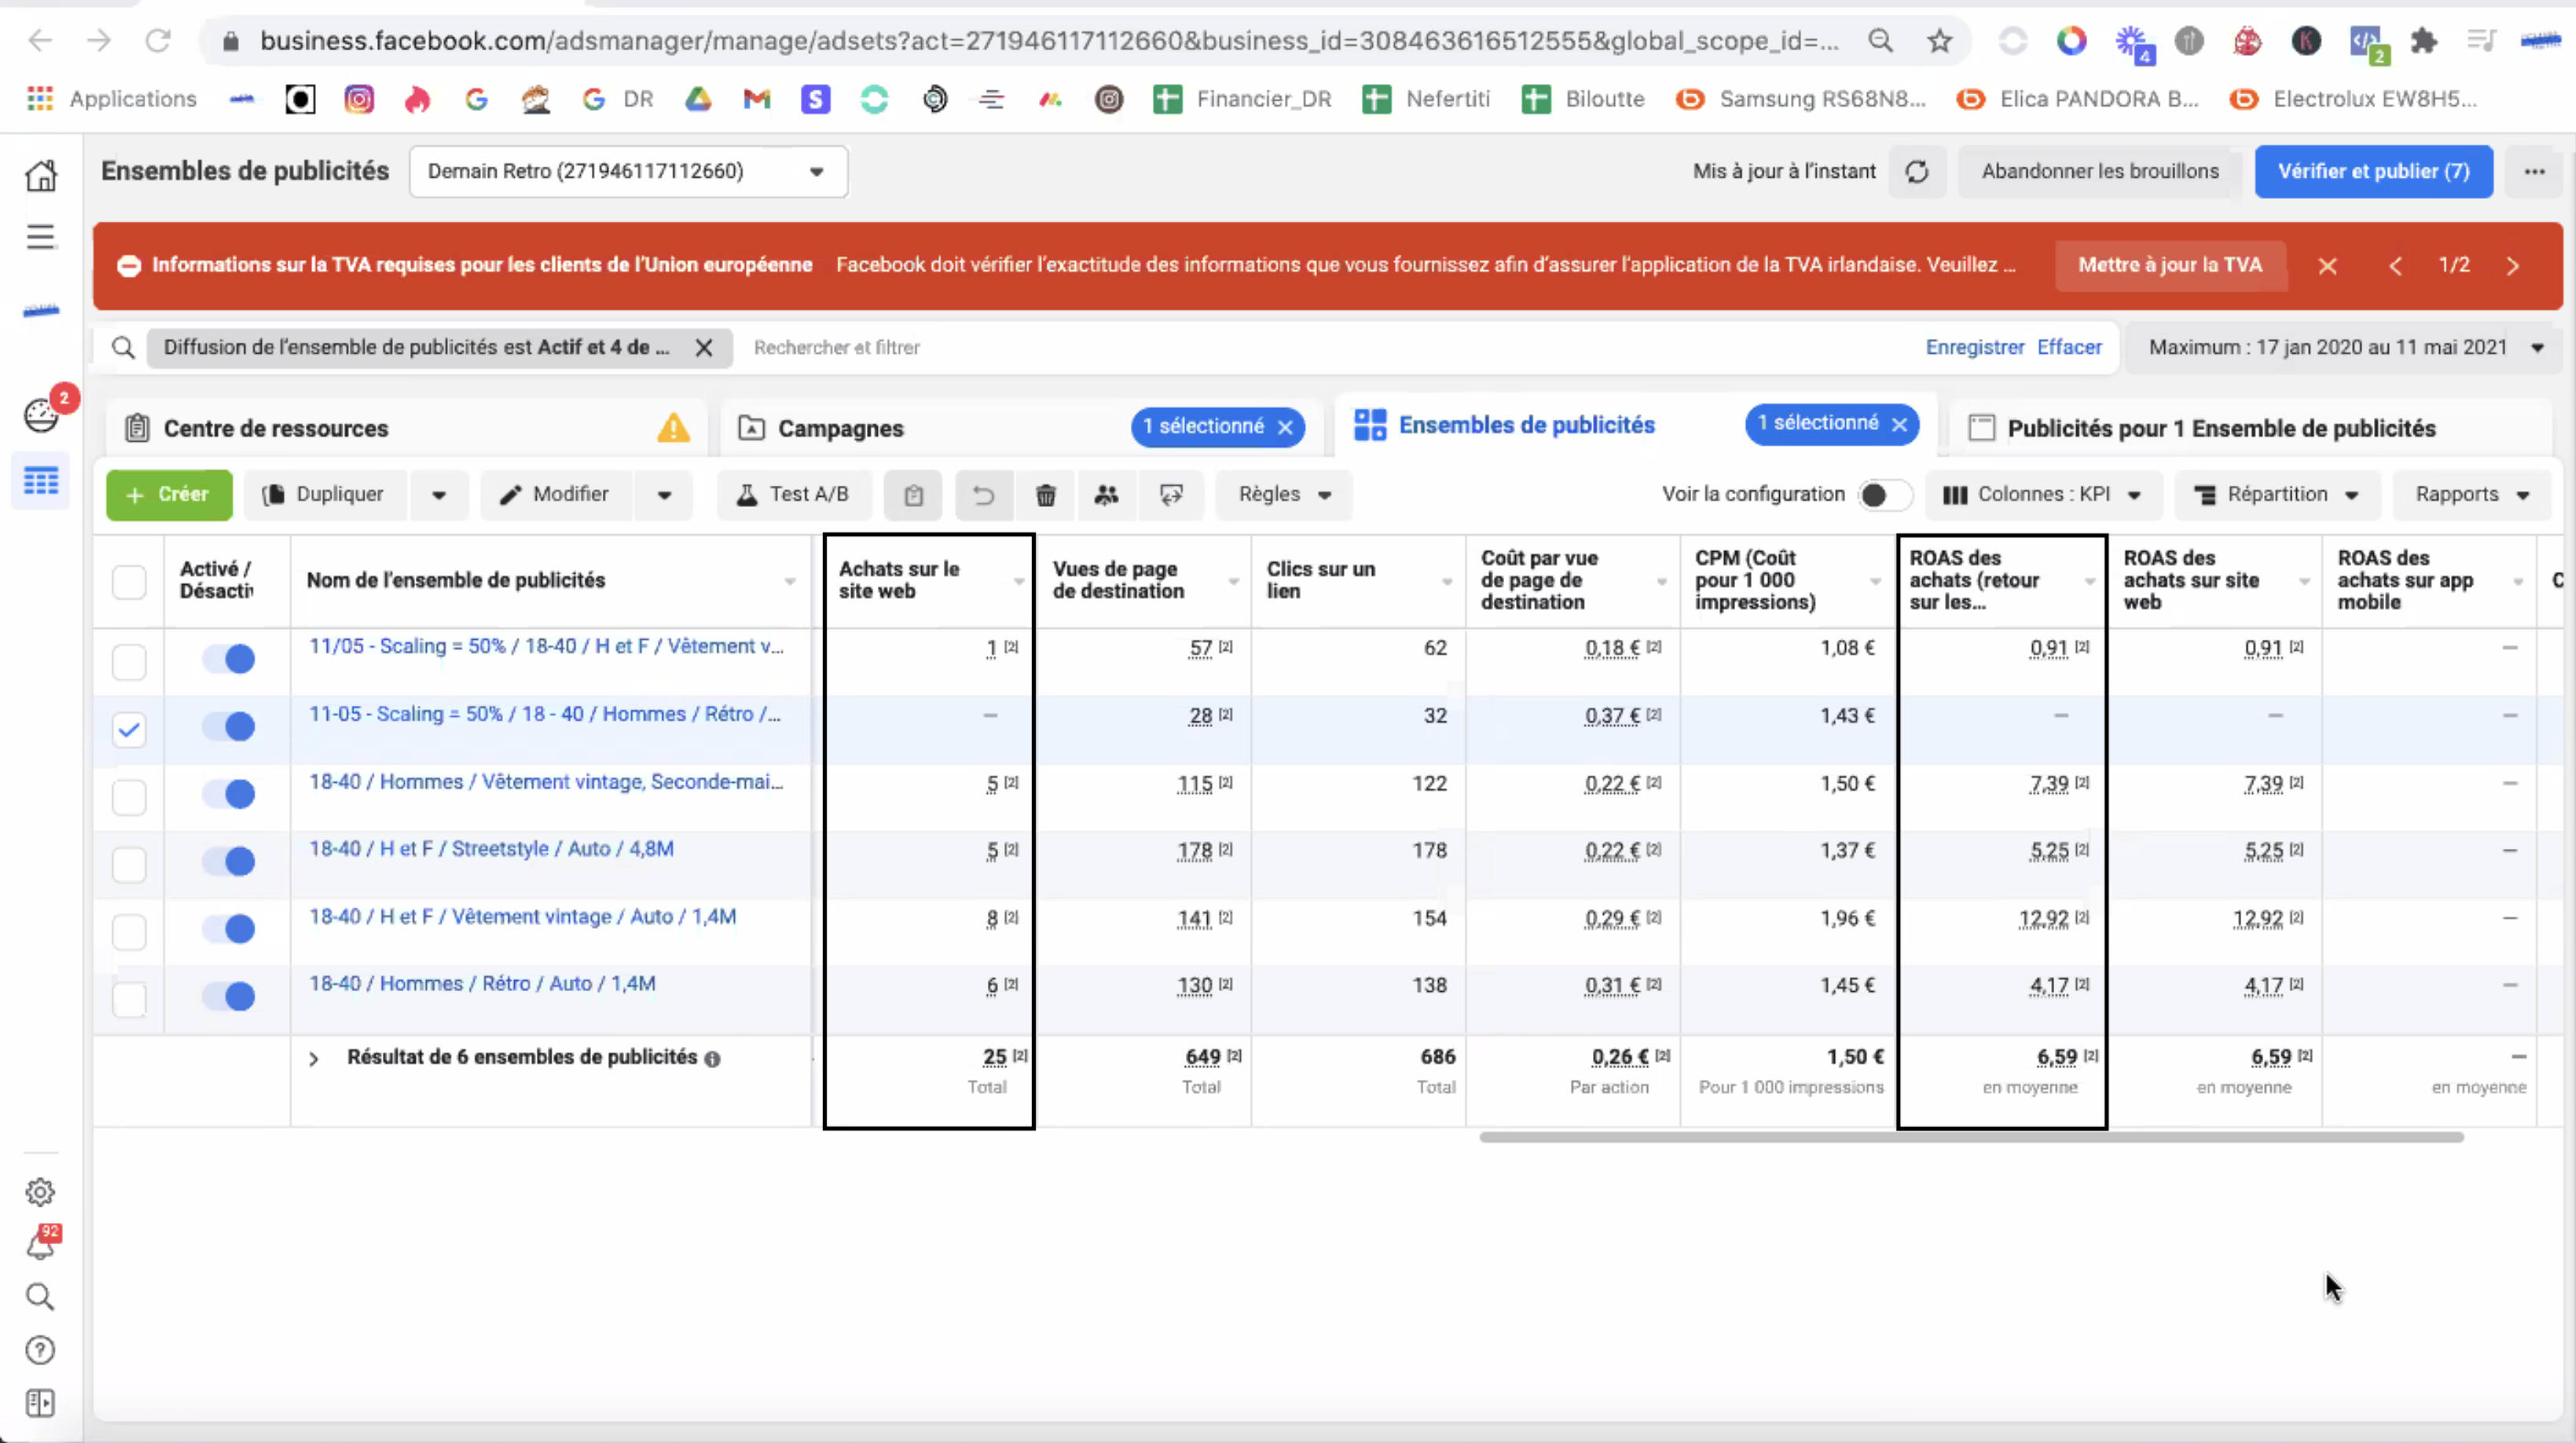The image size is (2576, 1443).
Task: Click the trash delete icon in toolbar
Action: tap(1045, 495)
